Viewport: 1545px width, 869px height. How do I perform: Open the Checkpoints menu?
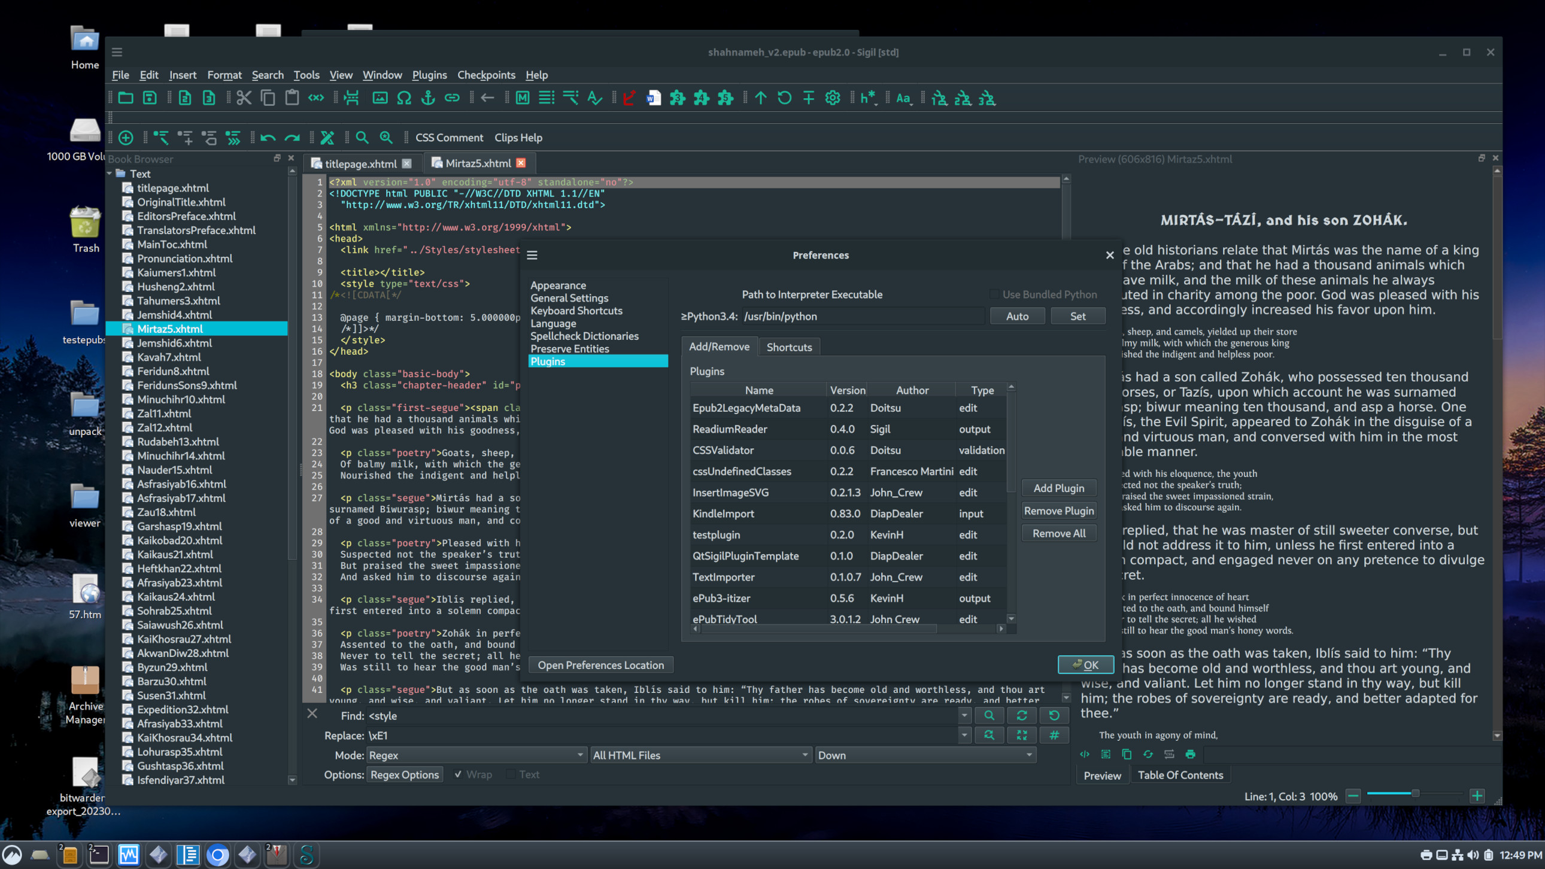[x=486, y=75]
